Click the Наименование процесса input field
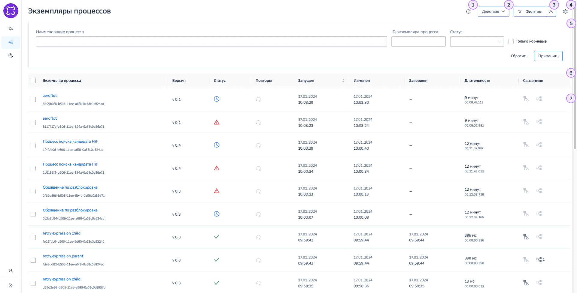This screenshot has width=577, height=293. coord(211,41)
